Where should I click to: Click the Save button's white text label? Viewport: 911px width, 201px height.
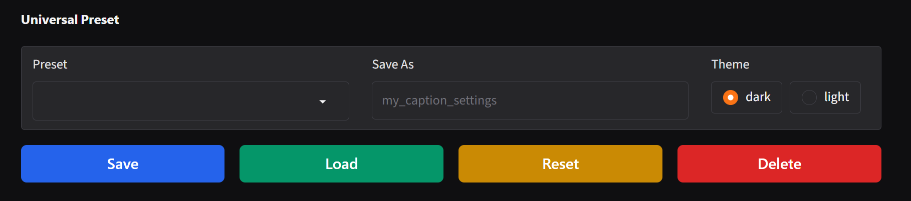(x=123, y=164)
